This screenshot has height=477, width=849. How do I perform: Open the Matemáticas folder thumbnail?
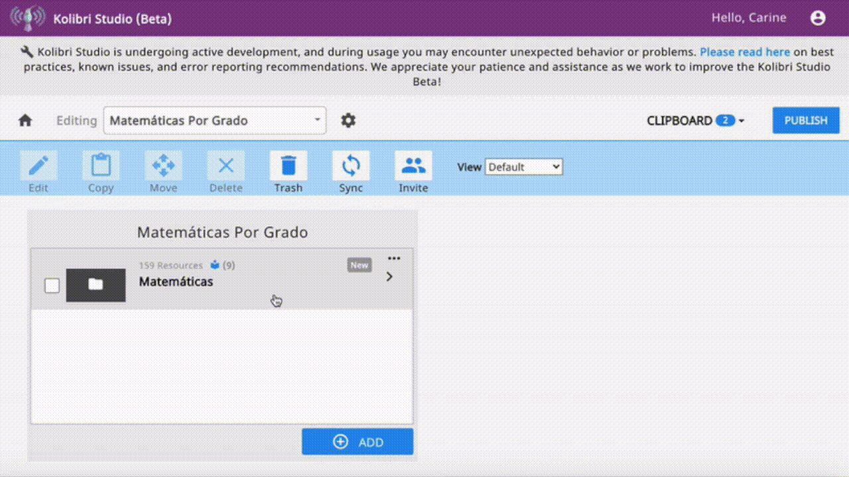[96, 285]
